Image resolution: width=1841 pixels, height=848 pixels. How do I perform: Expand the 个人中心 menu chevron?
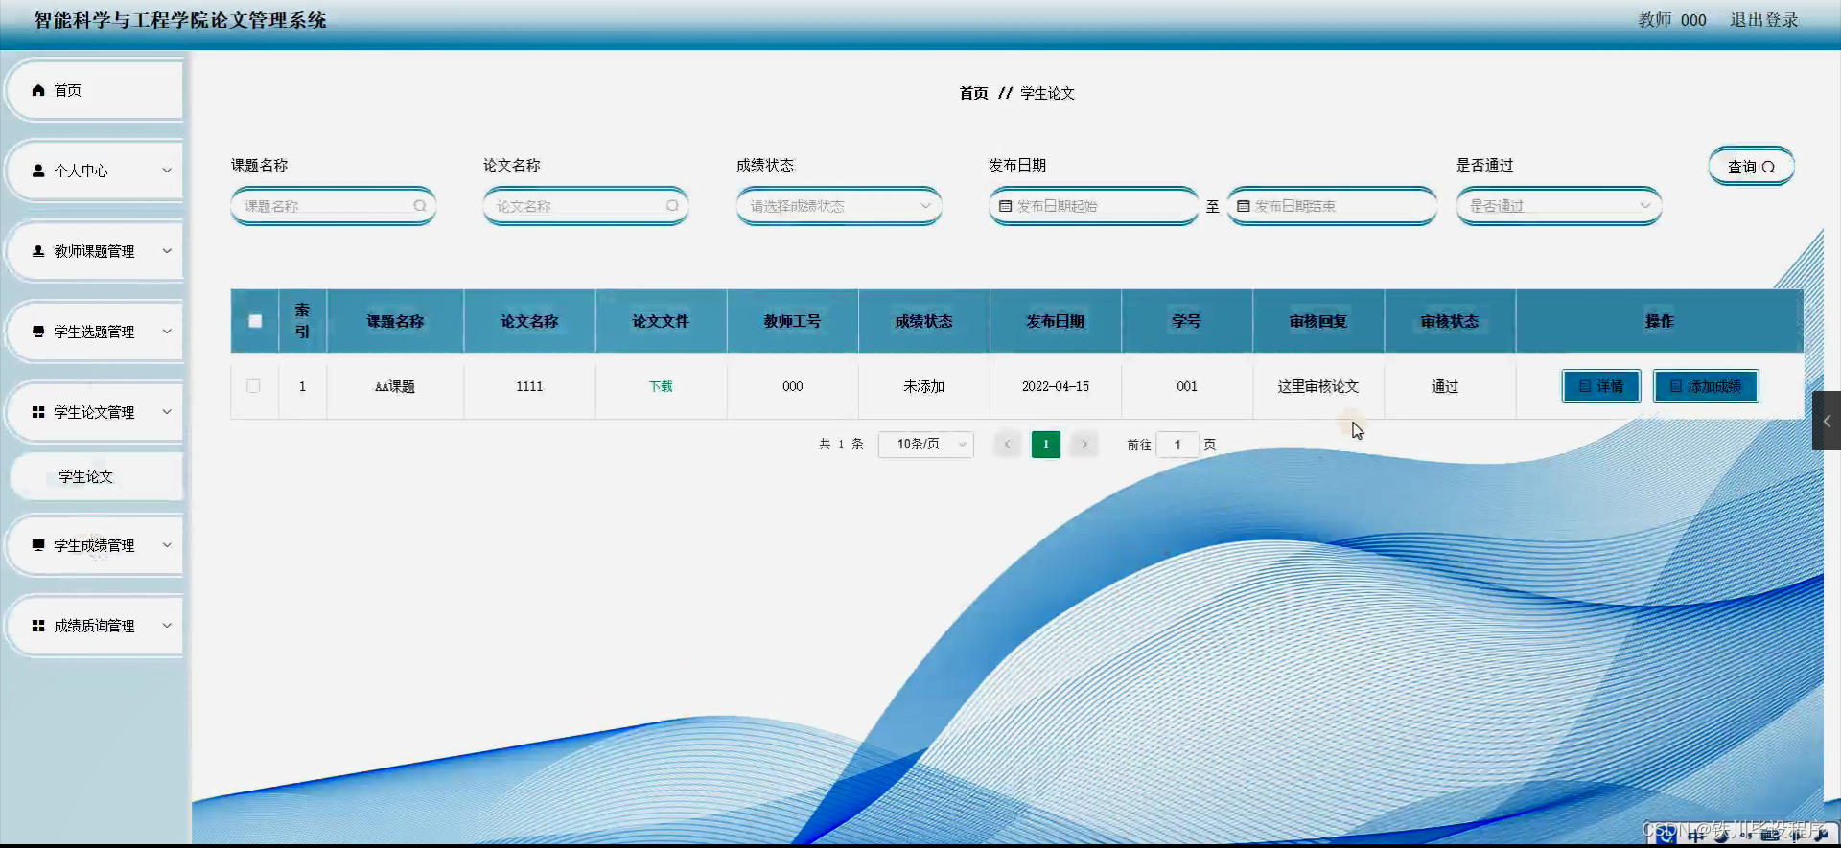click(167, 171)
